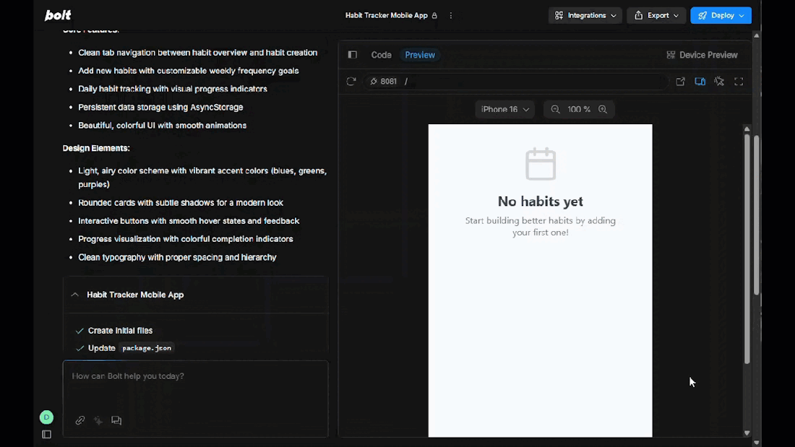This screenshot has height=447, width=795.
Task: Reload the preview with refresh icon
Action: click(x=351, y=81)
